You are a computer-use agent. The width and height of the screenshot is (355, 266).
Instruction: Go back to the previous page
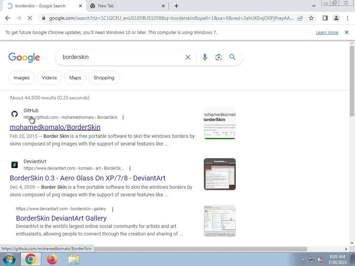tap(8, 18)
